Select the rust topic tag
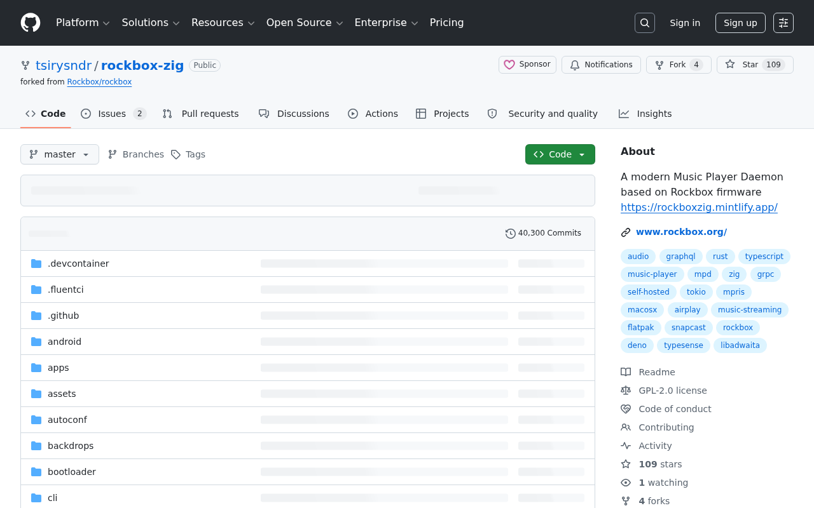Viewport: 814px width, 508px height. coord(720,257)
